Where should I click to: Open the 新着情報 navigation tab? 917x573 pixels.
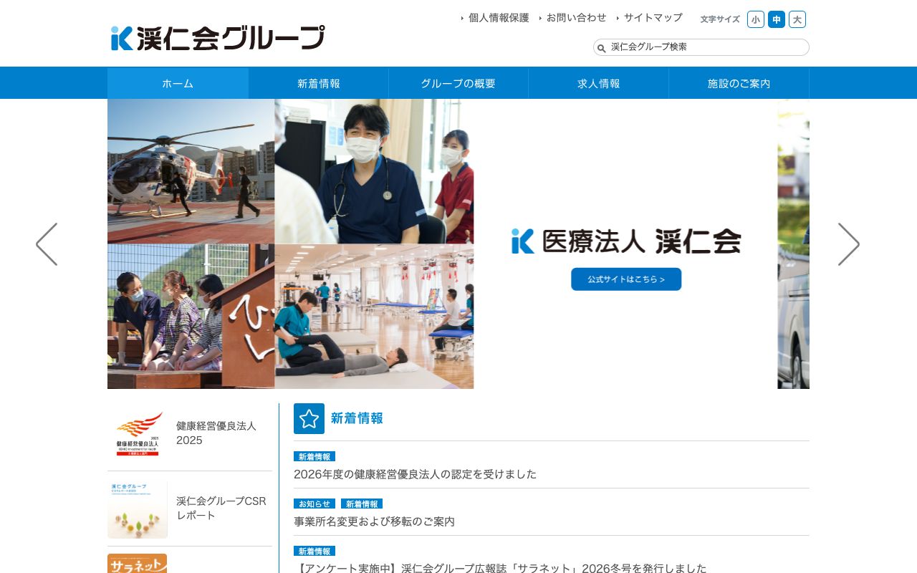318,83
